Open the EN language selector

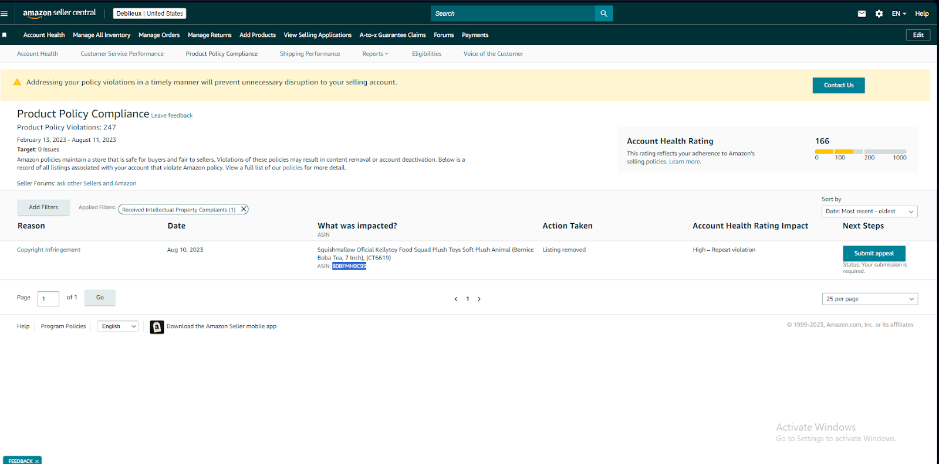pos(899,13)
